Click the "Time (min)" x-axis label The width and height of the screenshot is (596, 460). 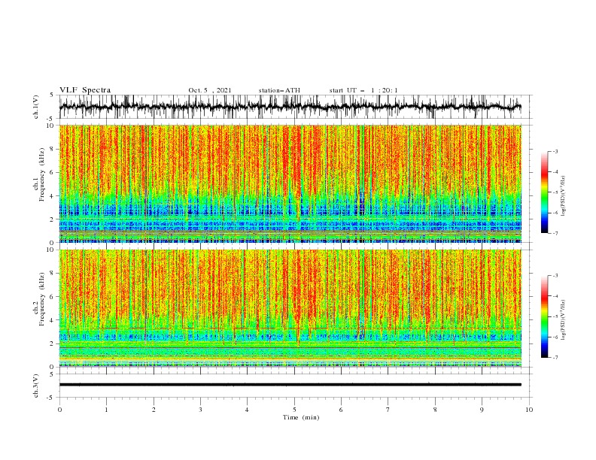(x=301, y=417)
